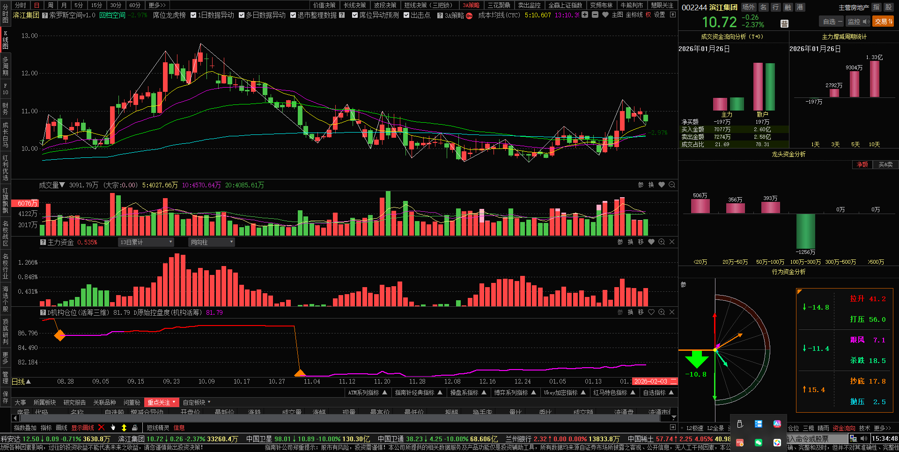
Task: Switch to the 周 weekly period tab
Action: [x=51, y=5]
